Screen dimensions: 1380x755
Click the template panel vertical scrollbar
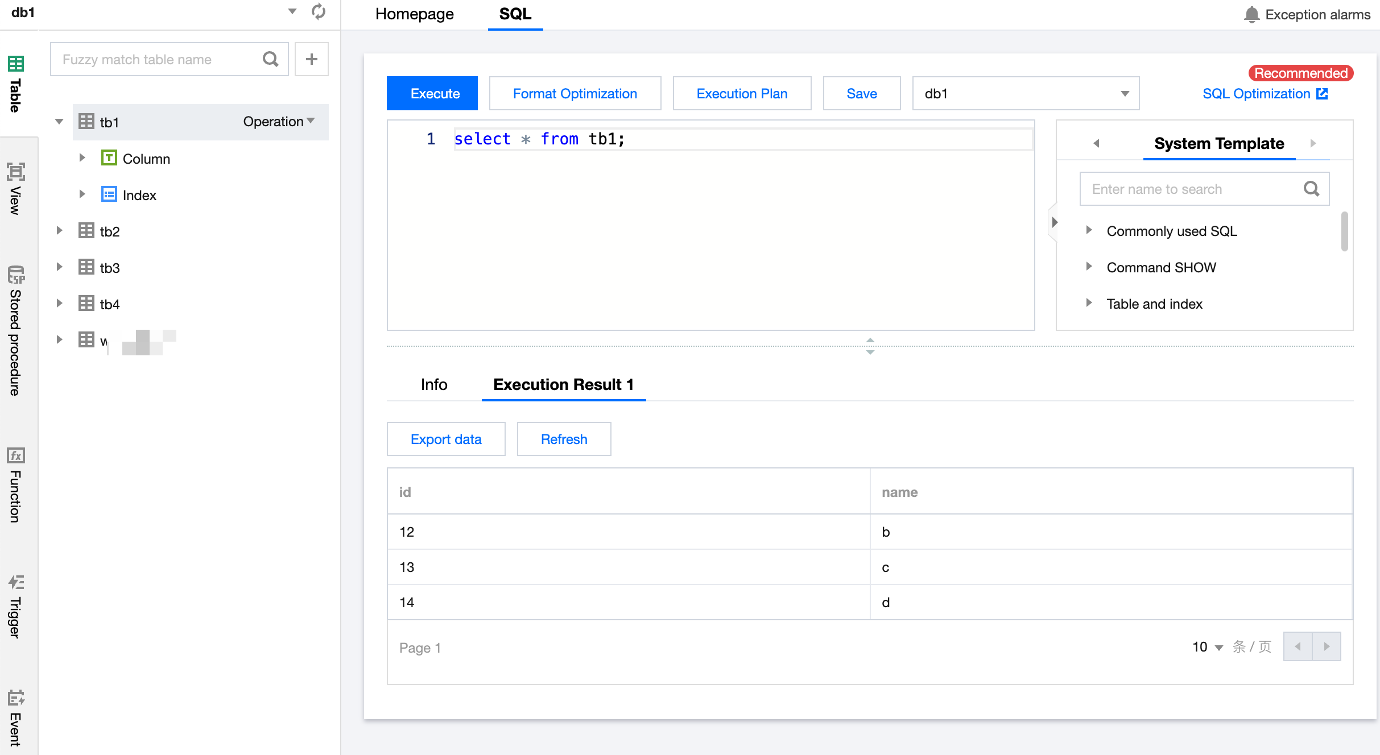pos(1344,231)
